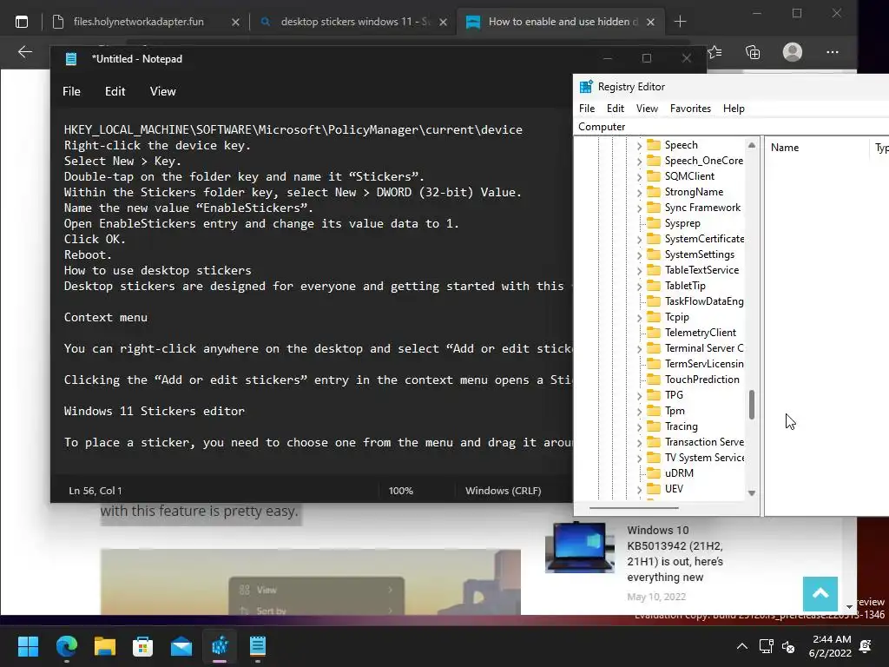Click the Name column header
The image size is (889, 667).
pyautogui.click(x=816, y=148)
